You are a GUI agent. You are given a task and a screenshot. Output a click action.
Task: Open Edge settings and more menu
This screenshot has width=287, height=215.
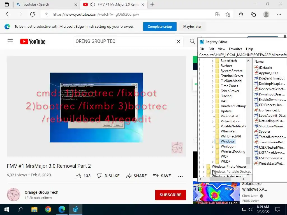279,14
